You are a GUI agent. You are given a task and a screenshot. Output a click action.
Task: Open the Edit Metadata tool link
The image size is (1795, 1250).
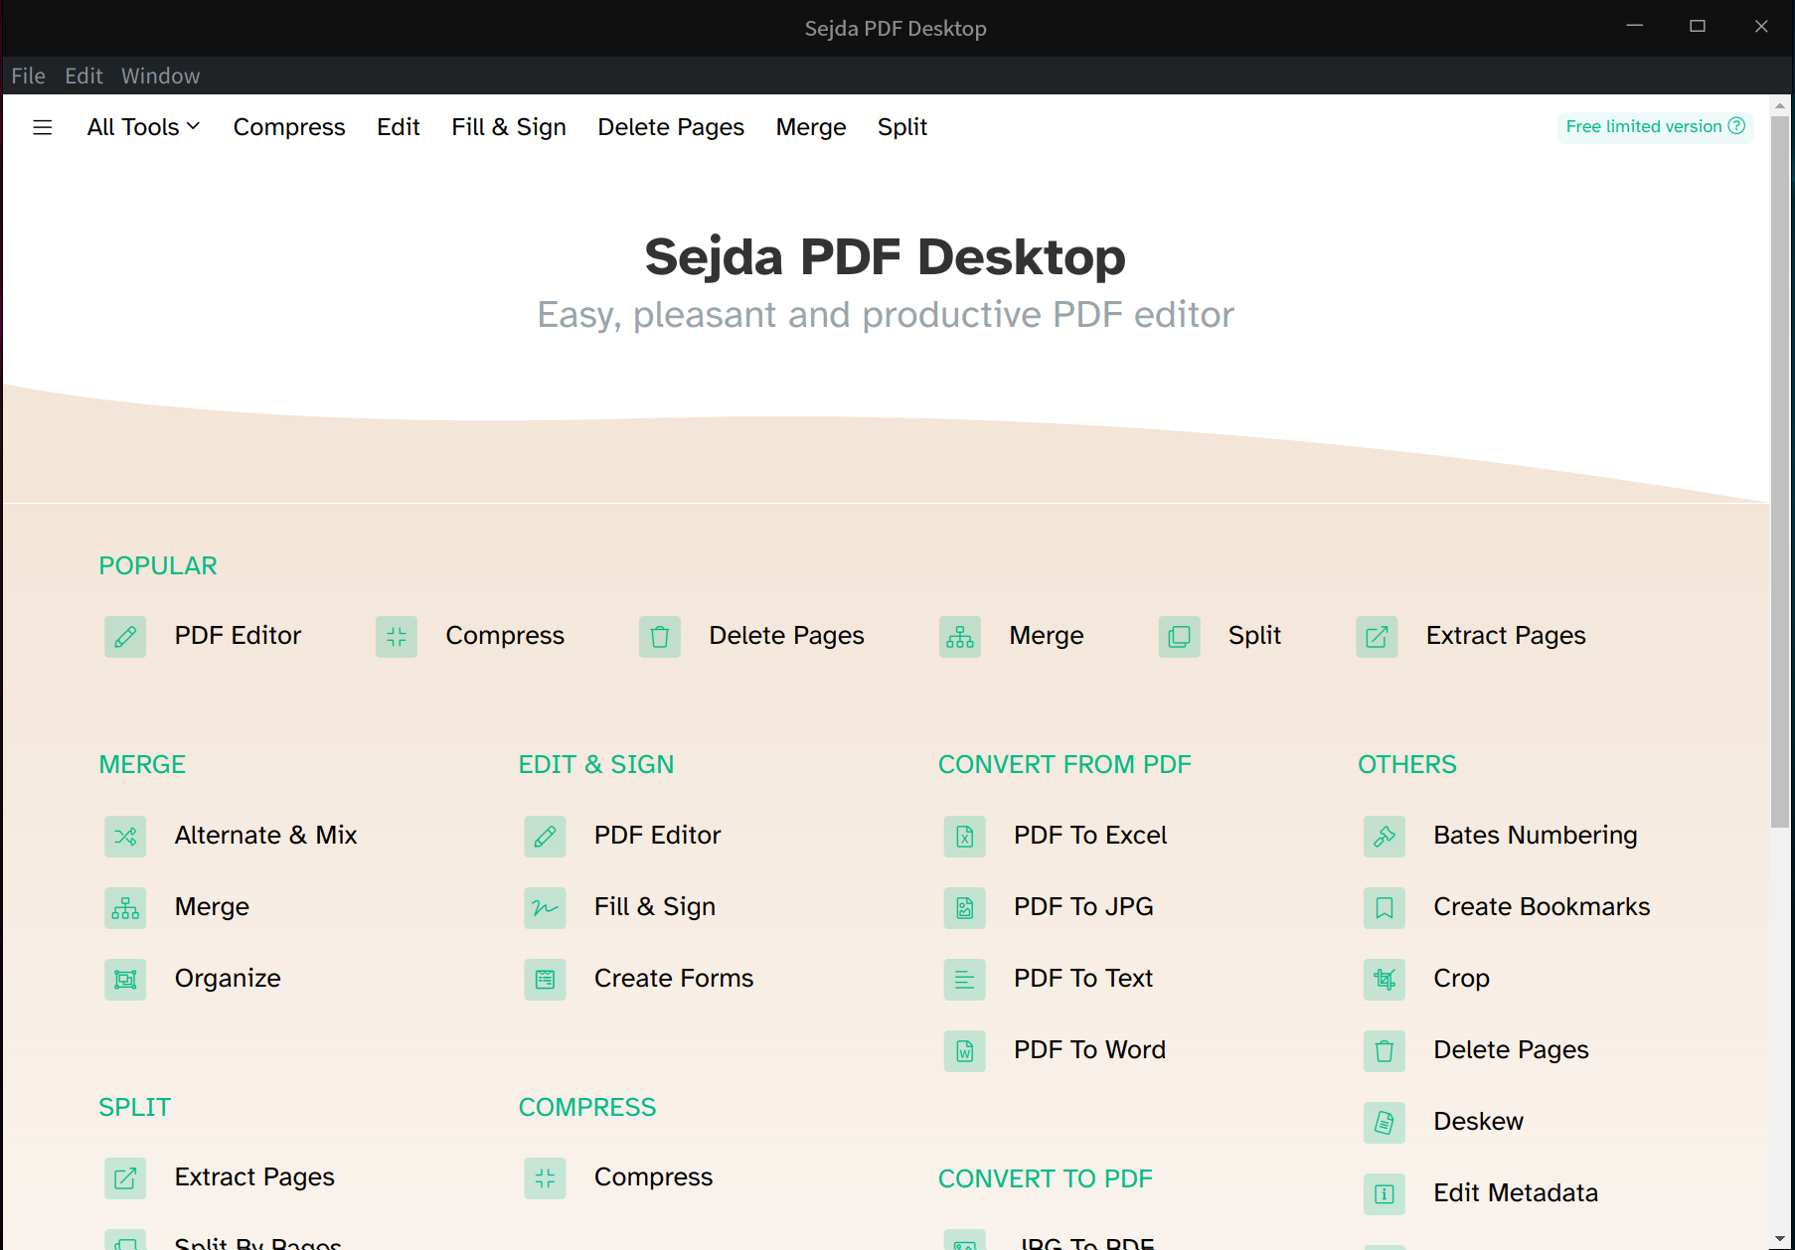point(1515,1192)
